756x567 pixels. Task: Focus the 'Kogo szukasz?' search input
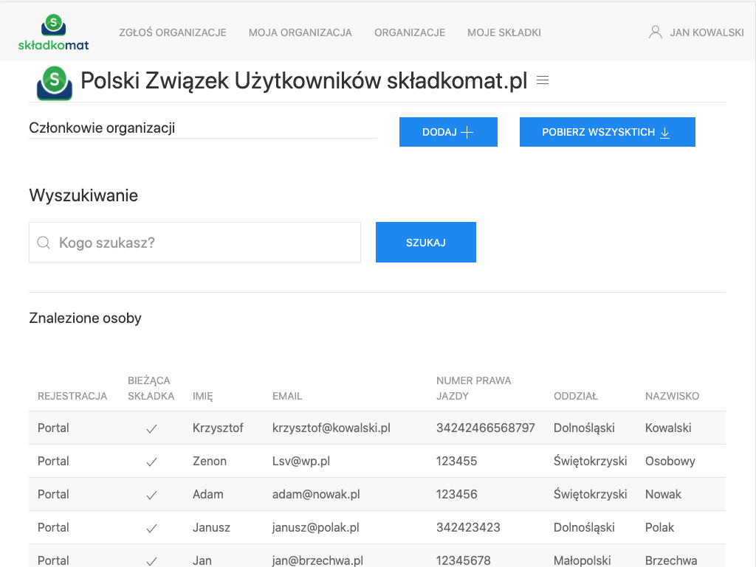coord(195,242)
